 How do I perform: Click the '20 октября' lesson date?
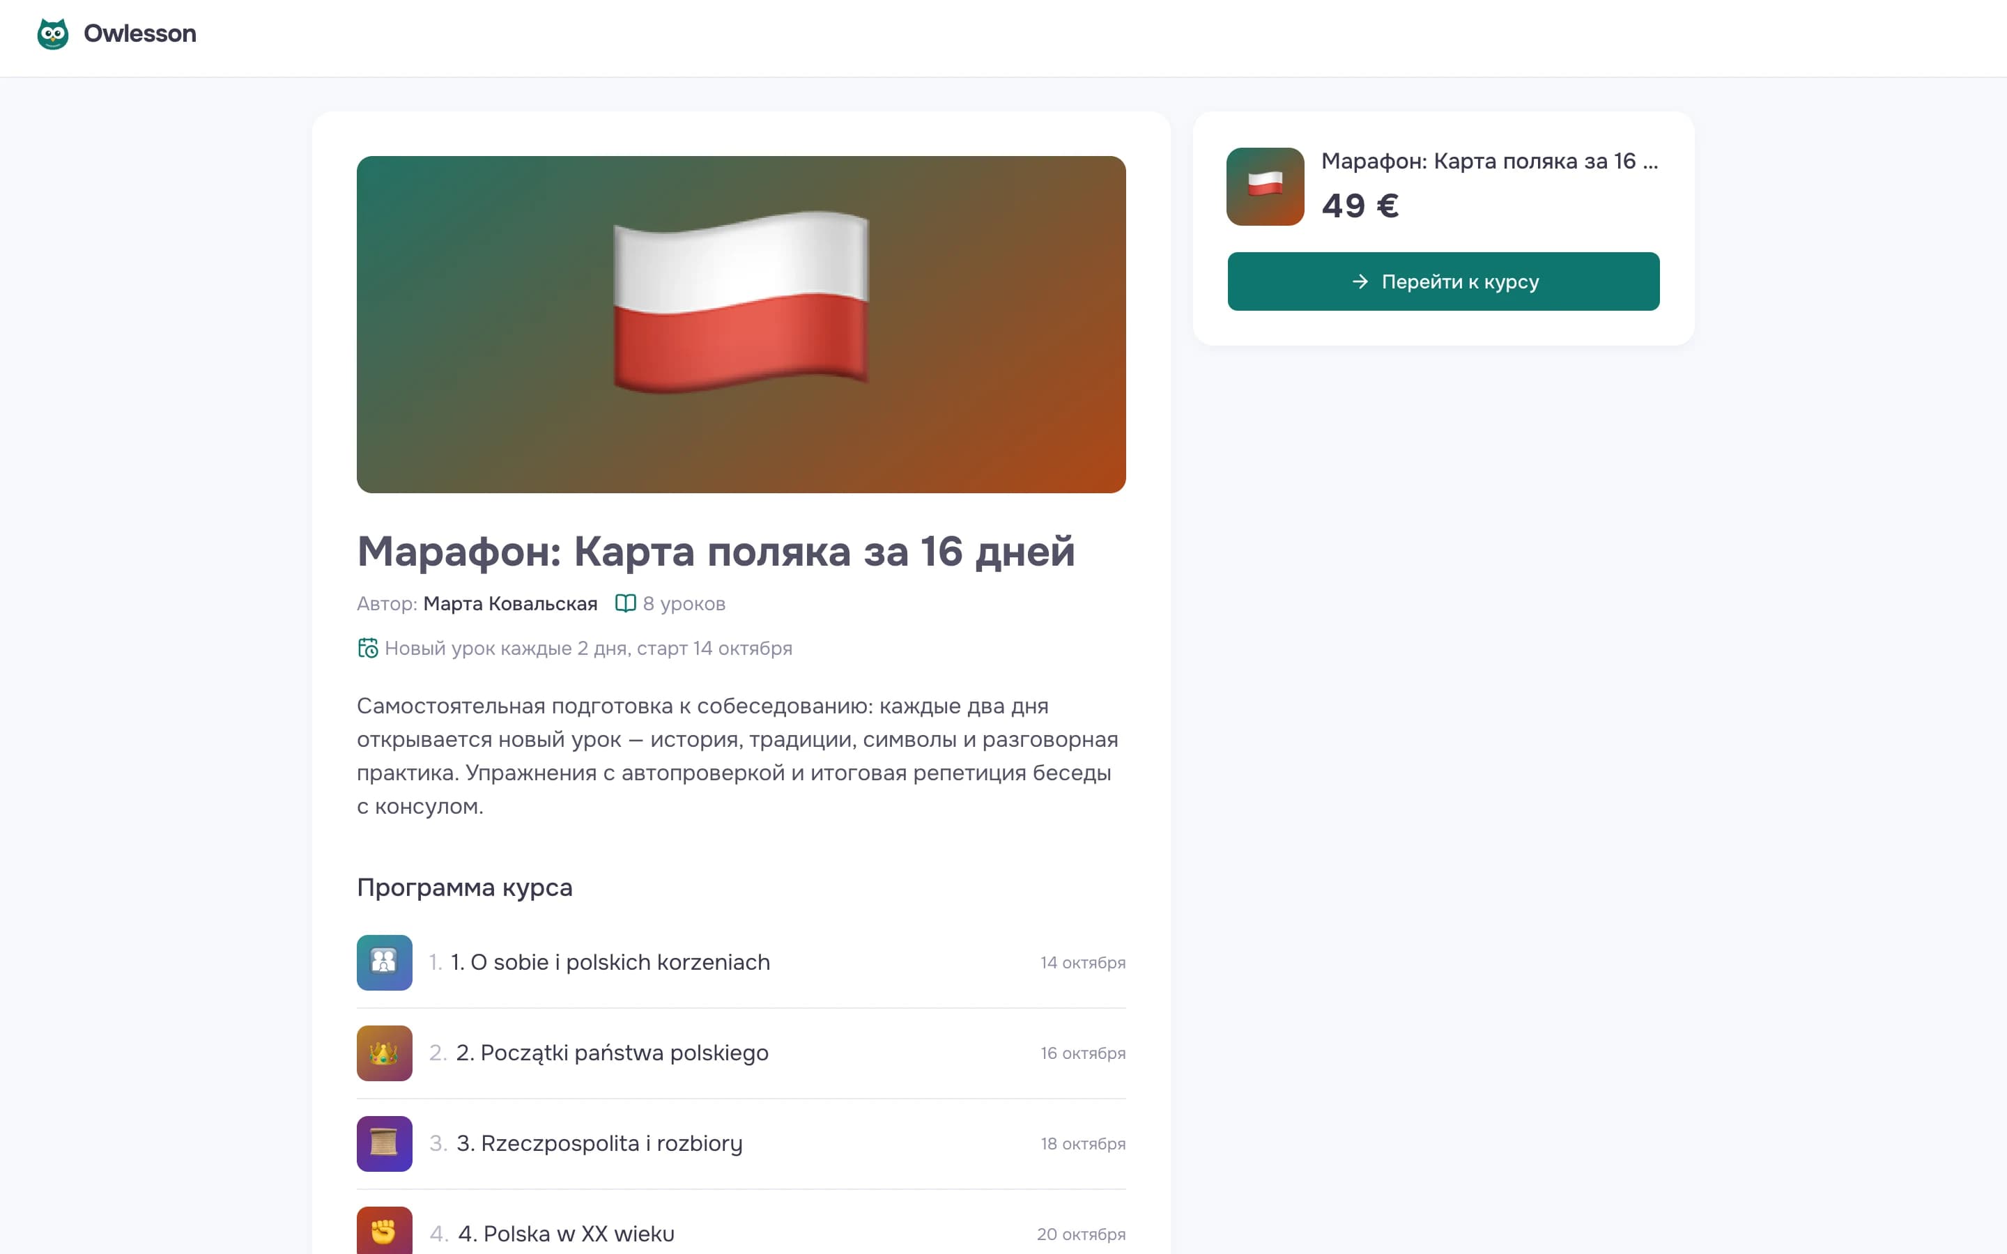pyautogui.click(x=1082, y=1234)
